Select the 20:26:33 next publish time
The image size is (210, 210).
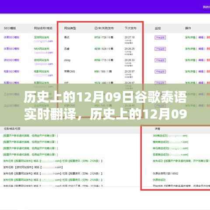(x=129, y=60)
